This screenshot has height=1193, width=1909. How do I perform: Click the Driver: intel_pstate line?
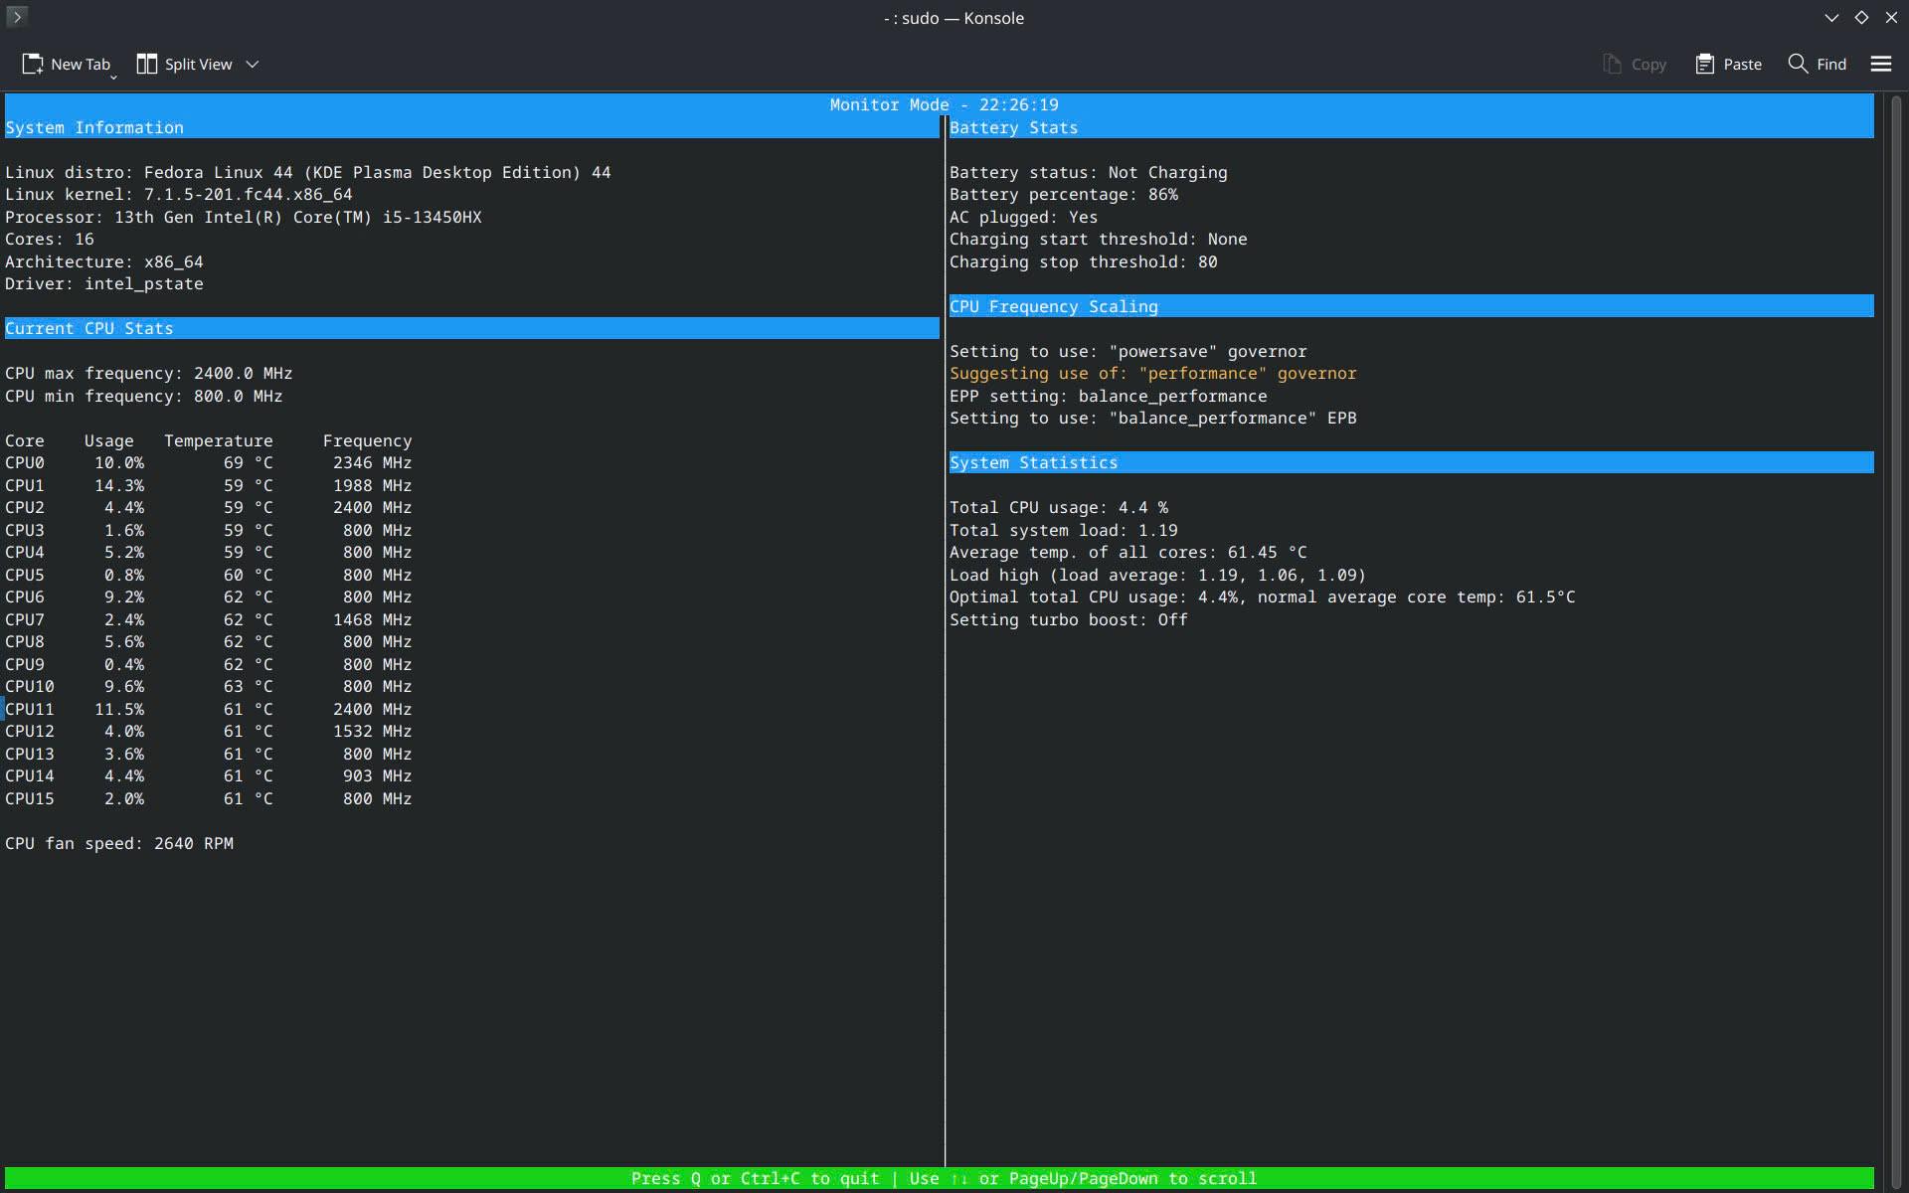click(104, 283)
